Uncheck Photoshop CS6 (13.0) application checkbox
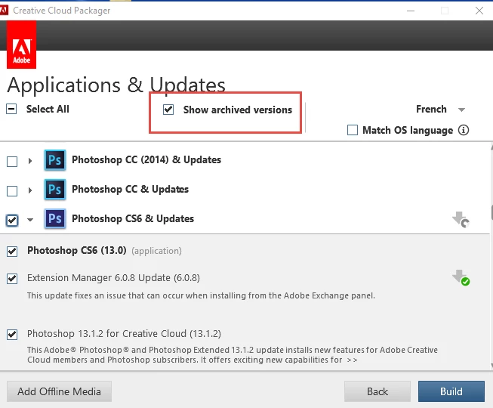Viewport: 493px width, 408px height. (x=12, y=252)
